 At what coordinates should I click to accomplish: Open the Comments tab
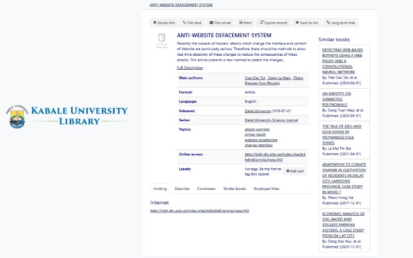tap(206, 189)
